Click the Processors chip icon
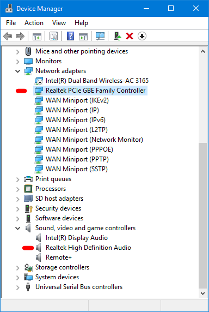Screen dimensions: 209x312 28,189
